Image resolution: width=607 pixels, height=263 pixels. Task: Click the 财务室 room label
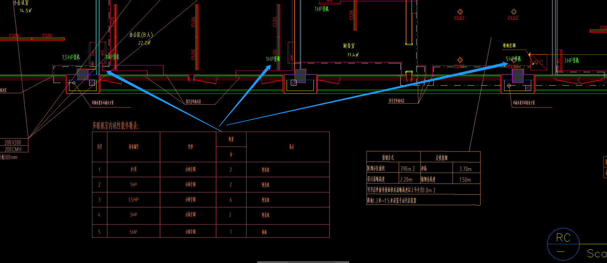pyautogui.click(x=349, y=46)
